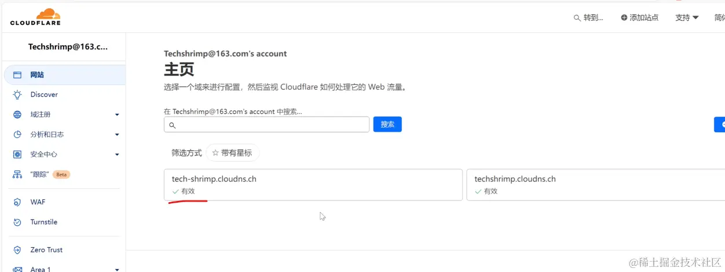This screenshot has width=725, height=272.
Task: Expand the 分析和日志 dropdown arrow
Action: [x=117, y=135]
